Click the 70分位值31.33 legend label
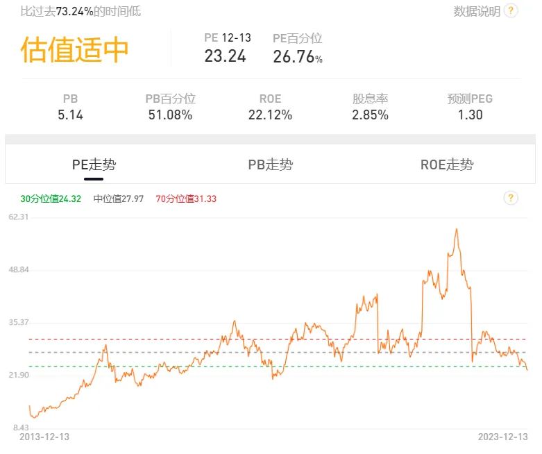The image size is (542, 454). pyautogui.click(x=186, y=199)
